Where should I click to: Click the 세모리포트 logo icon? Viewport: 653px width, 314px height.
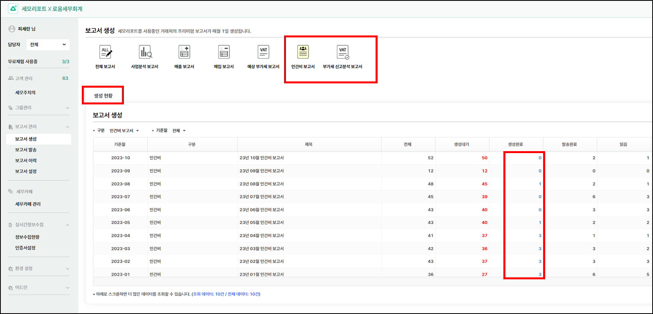click(13, 9)
